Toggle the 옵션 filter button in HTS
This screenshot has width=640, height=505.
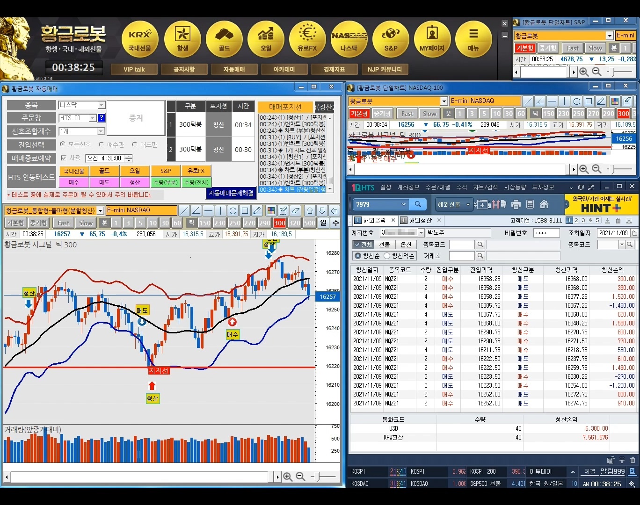[x=406, y=245]
